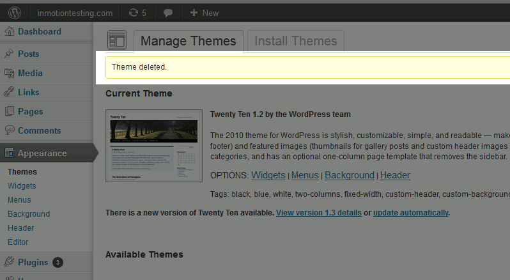Open the Media menu
Screen dimensions: 510x280
click(x=30, y=73)
